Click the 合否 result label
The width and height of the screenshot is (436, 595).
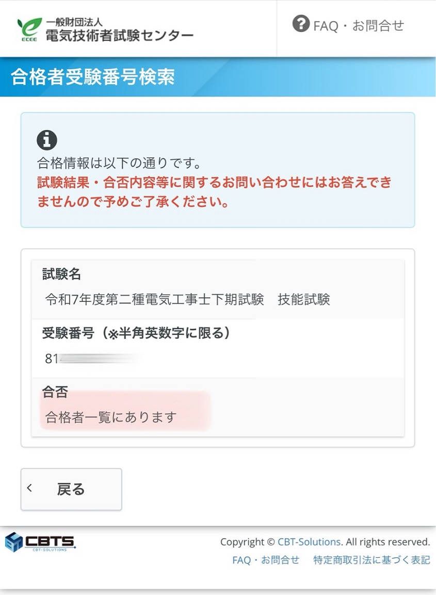click(x=55, y=393)
